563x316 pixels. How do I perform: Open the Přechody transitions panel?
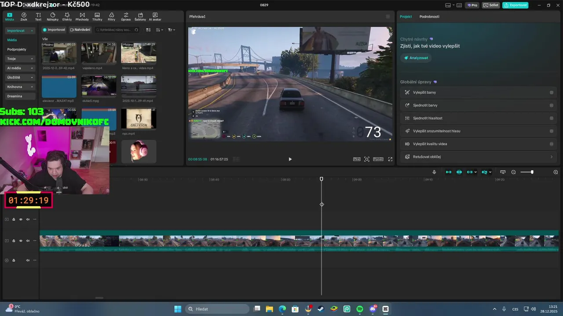coord(82,17)
